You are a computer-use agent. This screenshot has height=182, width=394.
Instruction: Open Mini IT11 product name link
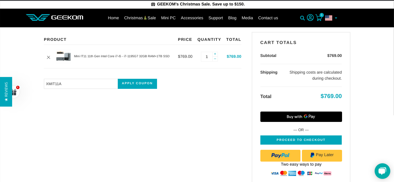pyautogui.click(x=122, y=56)
